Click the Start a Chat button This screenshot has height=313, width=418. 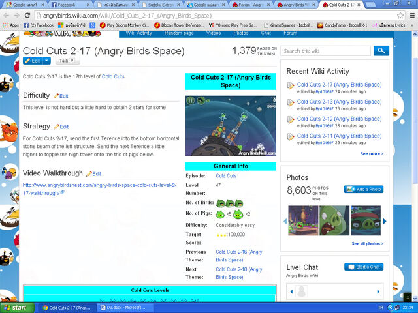coord(364,267)
